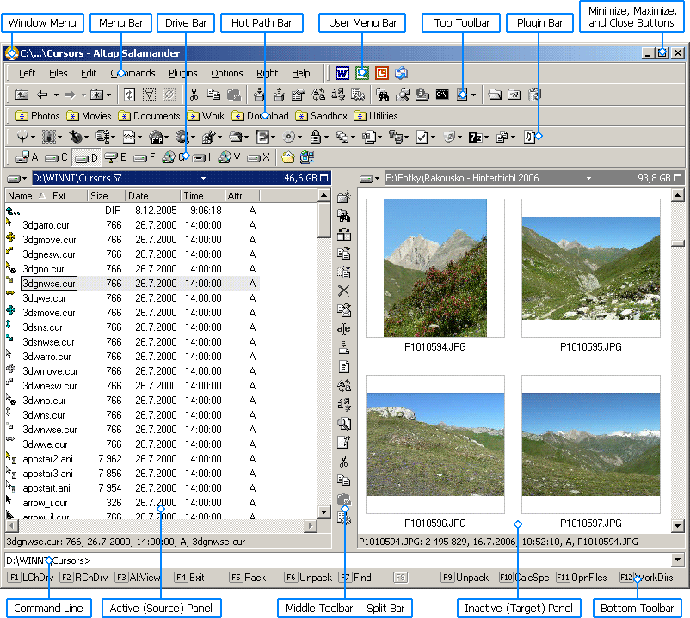Click the Cut scissors icon in Top Toolbar
690x618 pixels.
pyautogui.click(x=194, y=95)
